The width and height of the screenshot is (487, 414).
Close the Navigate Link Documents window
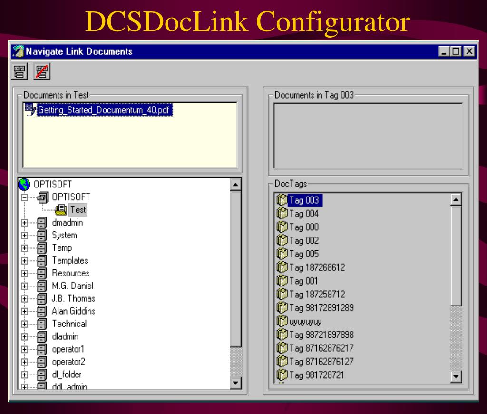click(469, 51)
